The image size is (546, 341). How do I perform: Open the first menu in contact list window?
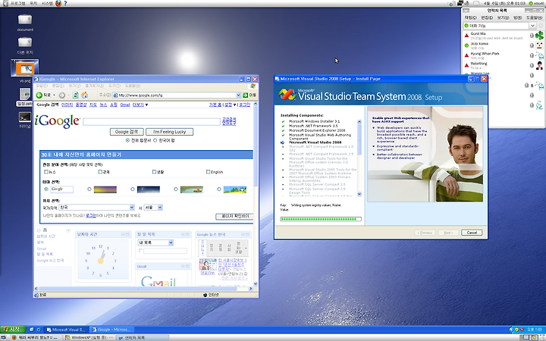click(x=470, y=17)
